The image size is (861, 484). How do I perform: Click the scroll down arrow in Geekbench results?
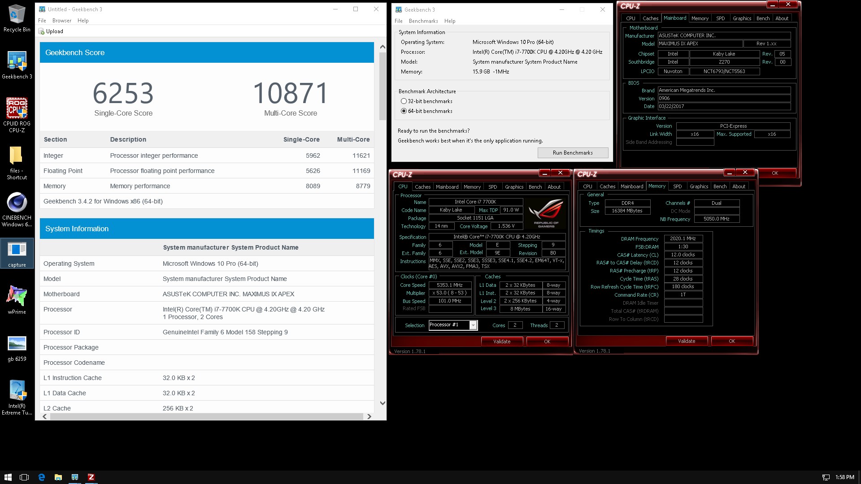tap(383, 403)
